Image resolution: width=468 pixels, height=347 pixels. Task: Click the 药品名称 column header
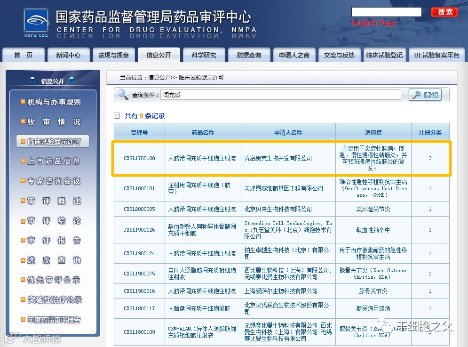tap(203, 132)
